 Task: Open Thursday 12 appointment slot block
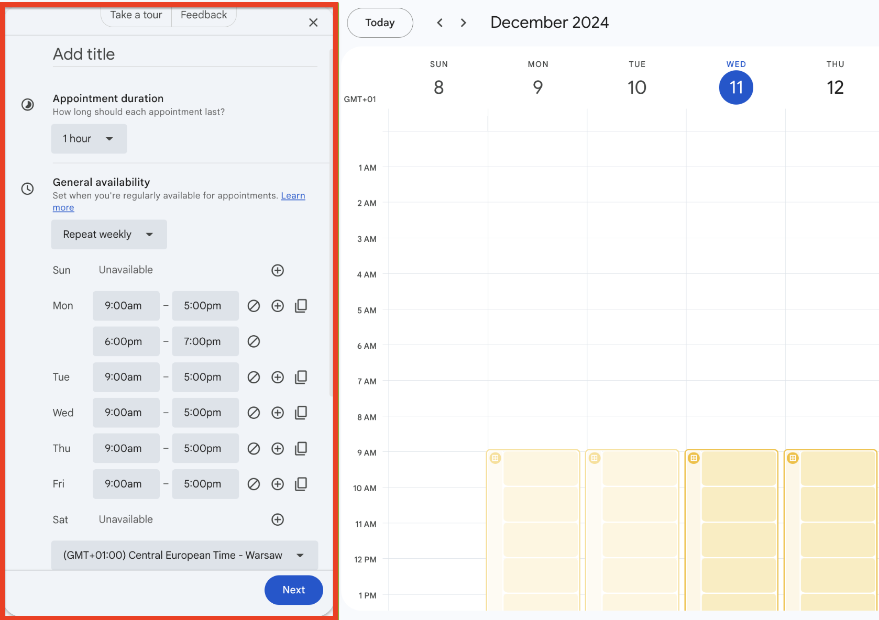click(831, 530)
